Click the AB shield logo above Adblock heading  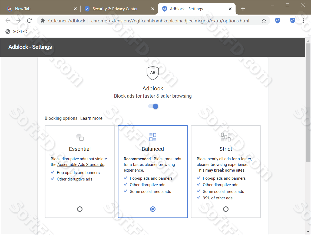153,73
